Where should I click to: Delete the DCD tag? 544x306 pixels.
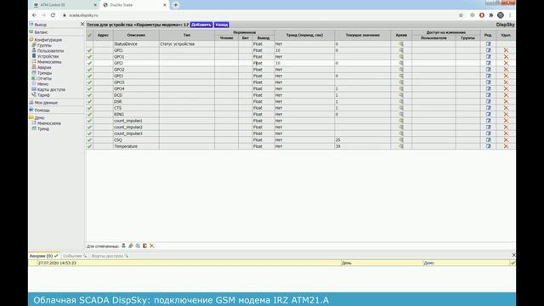(506, 95)
